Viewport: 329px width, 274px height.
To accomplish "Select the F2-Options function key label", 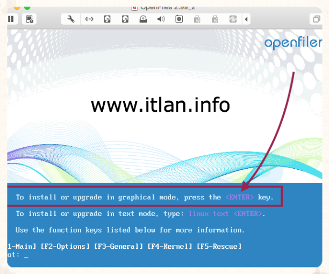I will (x=65, y=247).
